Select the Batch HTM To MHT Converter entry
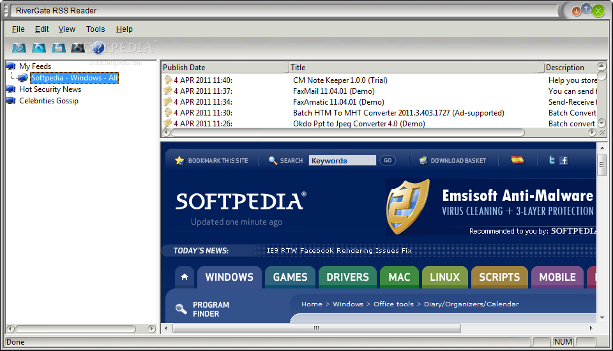This screenshot has height=351, width=613. point(398,113)
